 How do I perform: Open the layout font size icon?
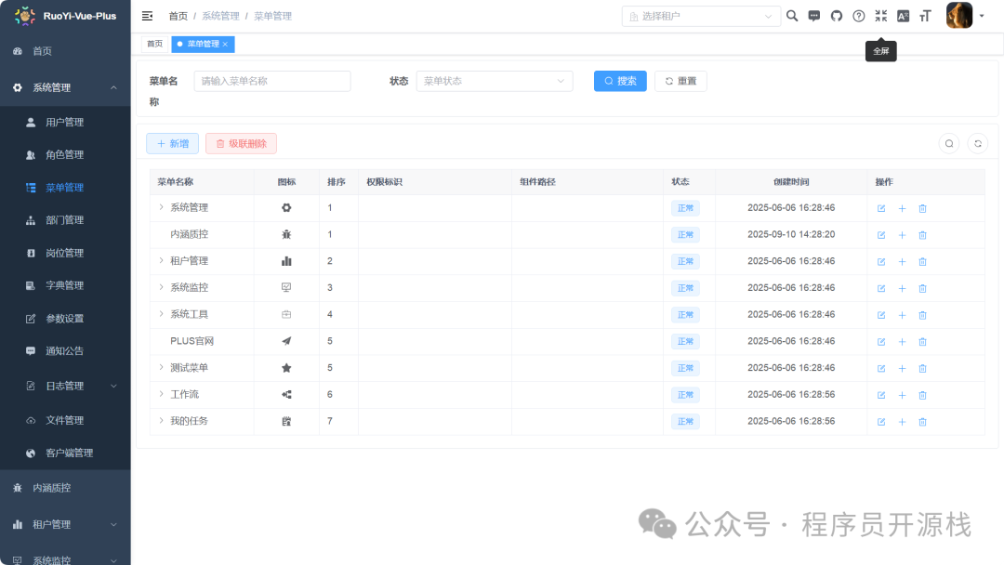(925, 16)
